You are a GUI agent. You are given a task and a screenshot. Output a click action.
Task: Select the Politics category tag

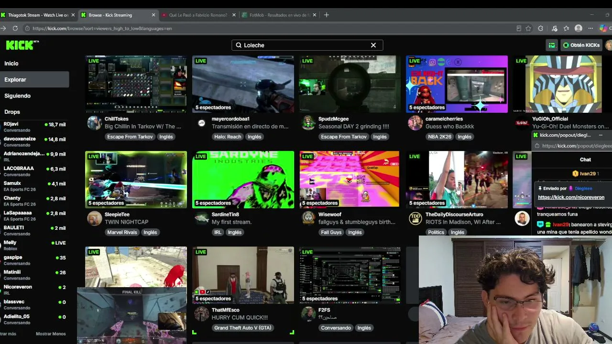436,232
